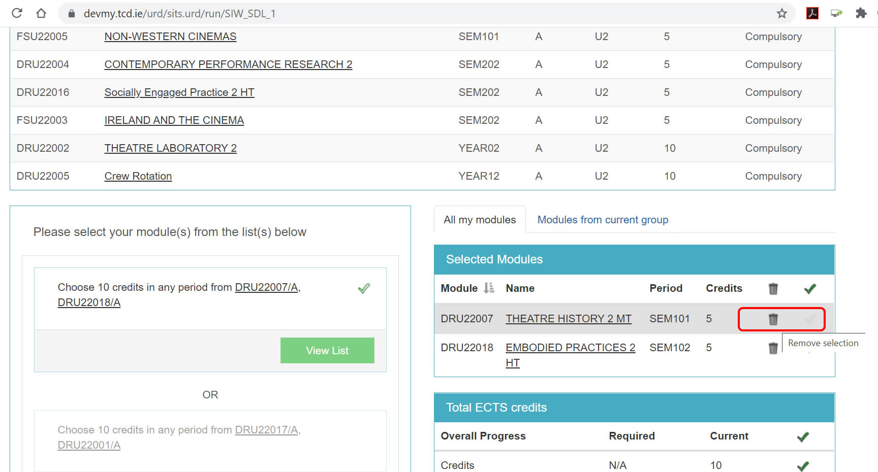Click the Name column header
This screenshot has width=878, height=472.
pos(520,288)
